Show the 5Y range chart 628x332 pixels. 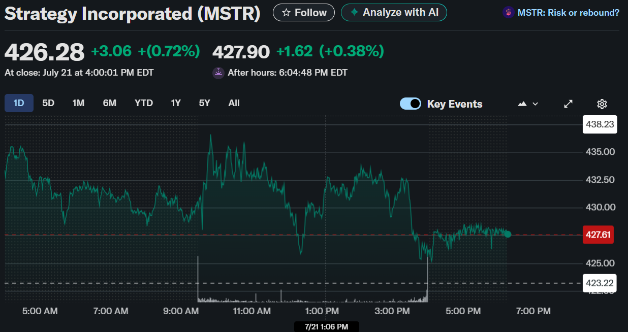(x=204, y=103)
